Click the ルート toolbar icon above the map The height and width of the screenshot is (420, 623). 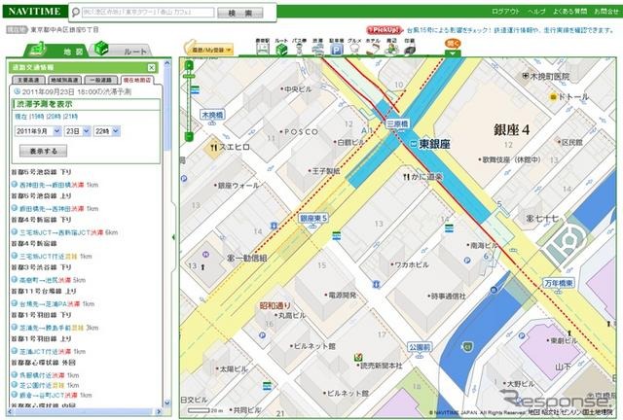click(x=281, y=48)
